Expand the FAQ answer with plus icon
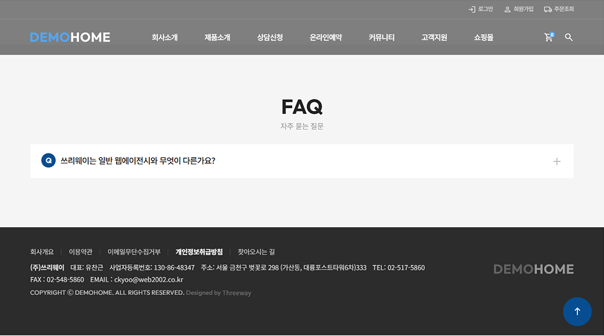604x336 pixels. point(556,162)
